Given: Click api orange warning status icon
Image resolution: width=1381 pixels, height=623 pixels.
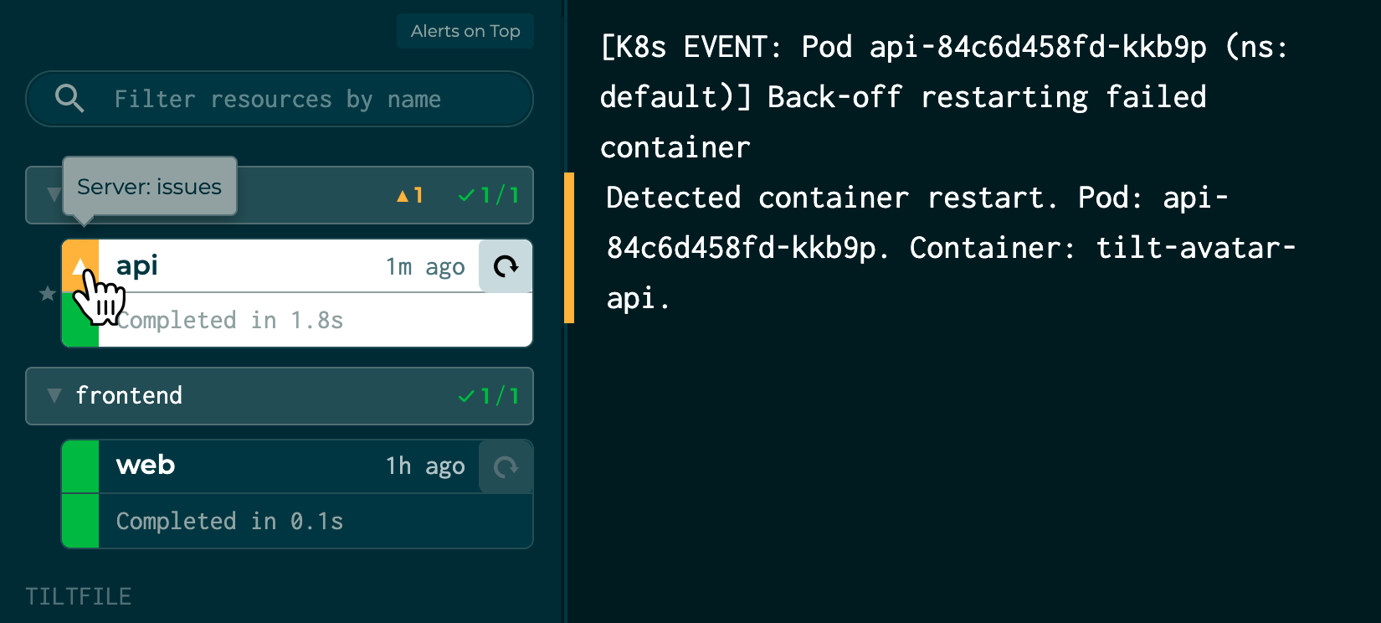Looking at the screenshot, I should [x=80, y=266].
